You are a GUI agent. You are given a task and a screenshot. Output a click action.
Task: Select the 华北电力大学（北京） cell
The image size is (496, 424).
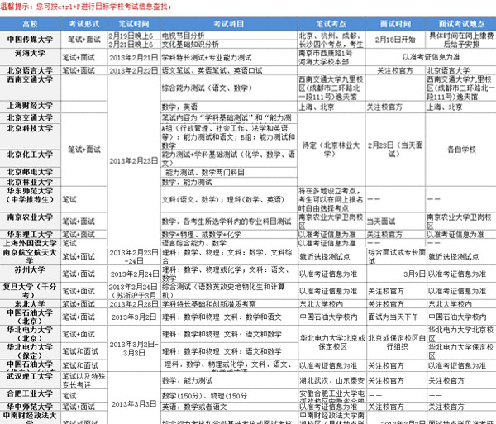[x=30, y=334]
